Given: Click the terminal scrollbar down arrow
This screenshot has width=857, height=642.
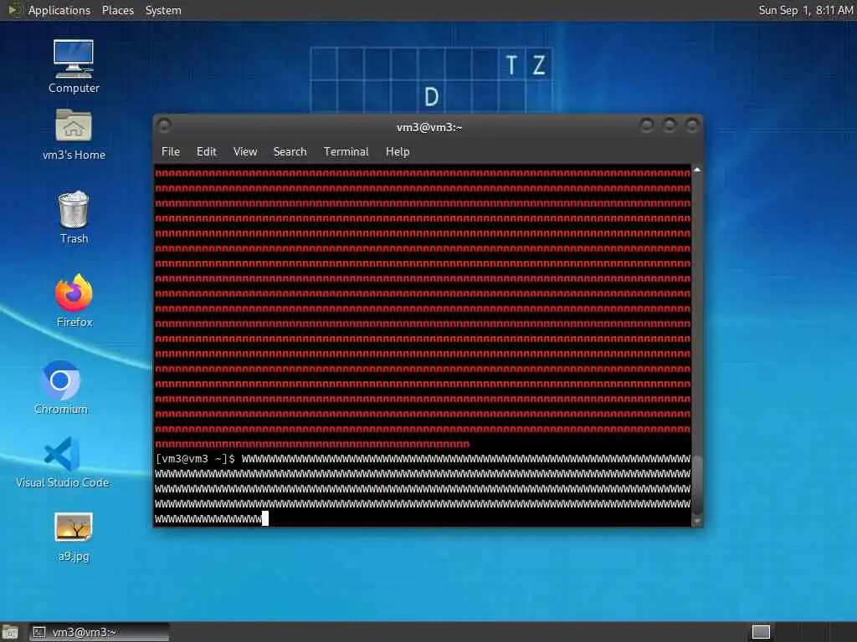Looking at the screenshot, I should (x=697, y=522).
